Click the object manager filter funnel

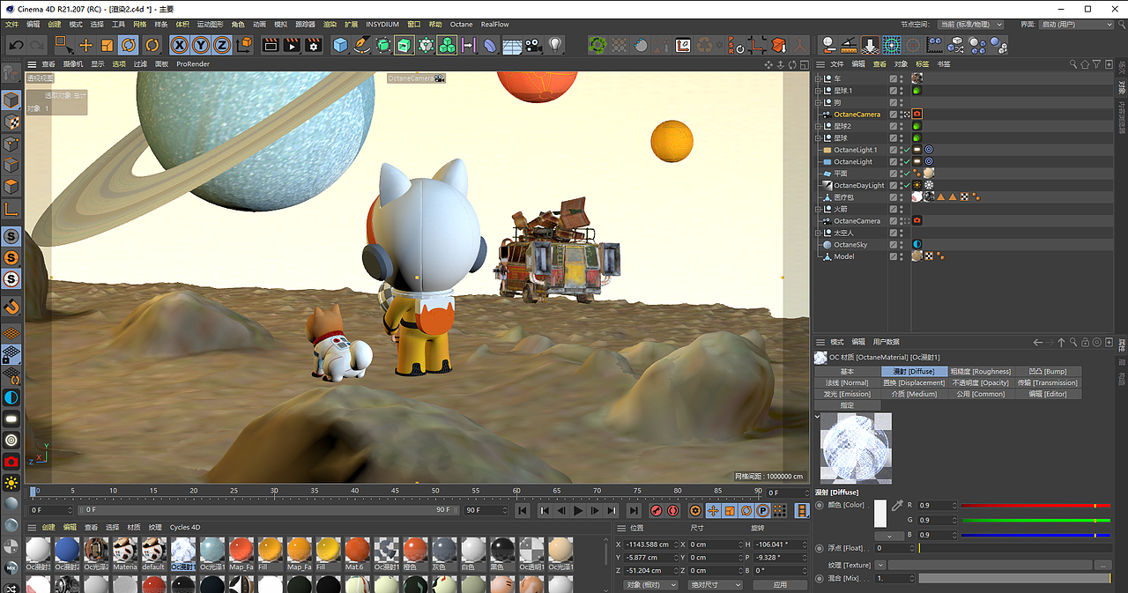point(1096,64)
